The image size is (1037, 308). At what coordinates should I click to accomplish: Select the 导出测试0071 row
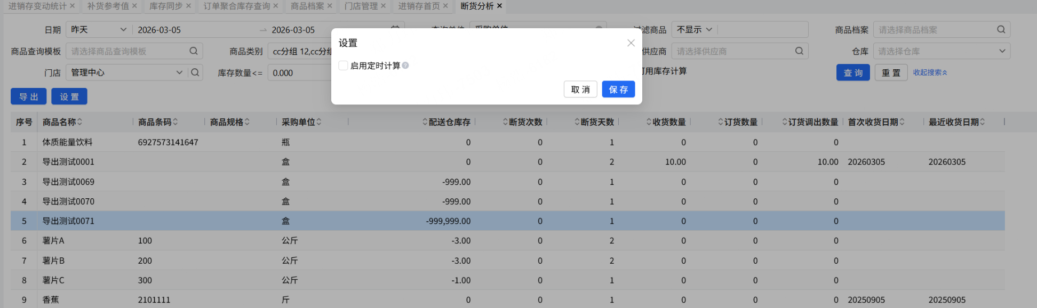click(507, 221)
